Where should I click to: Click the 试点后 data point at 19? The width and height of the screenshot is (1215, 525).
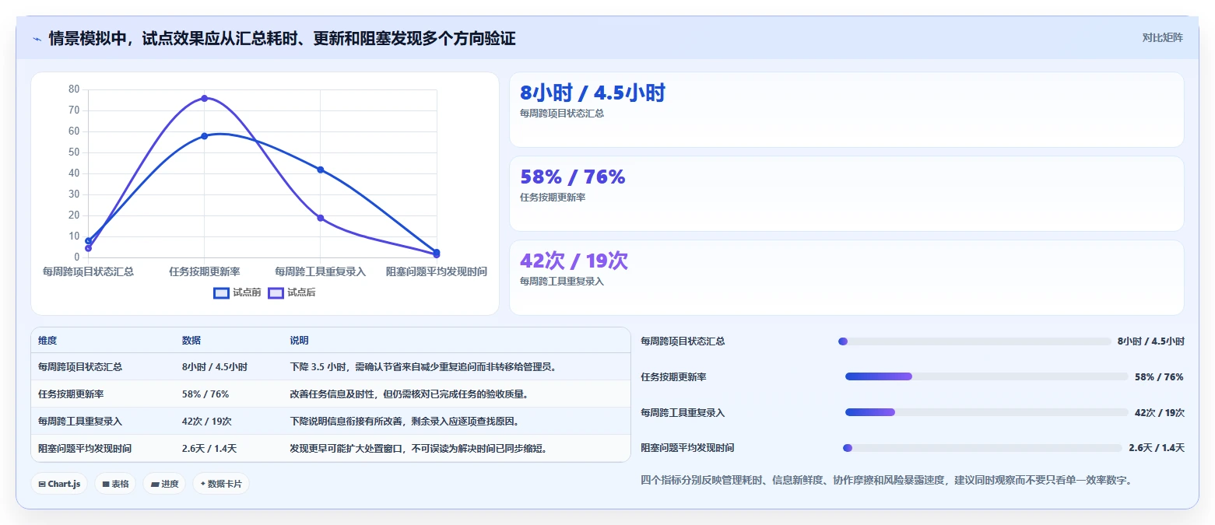pos(321,218)
